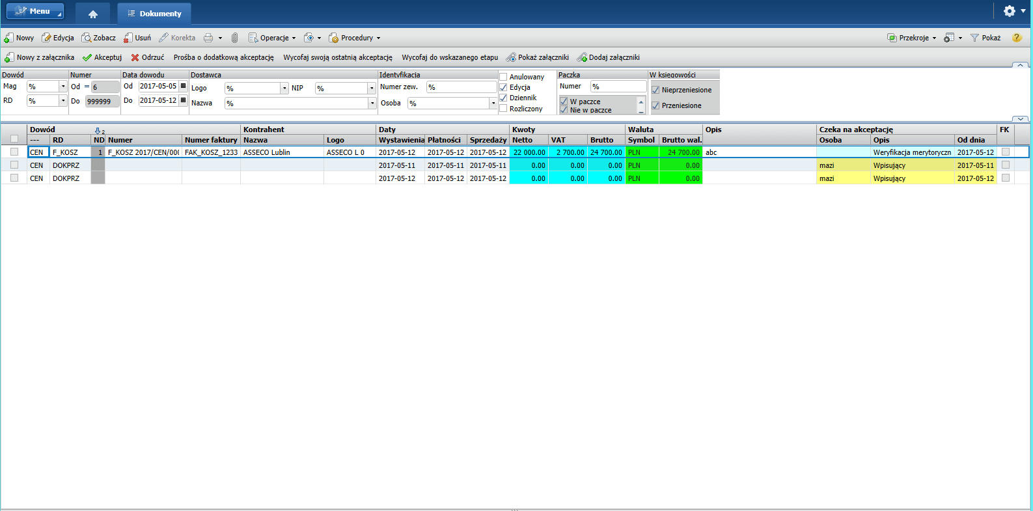Screen dimensions: 1033x511
Task: Create a new document with Nowy
Action: 19,38
